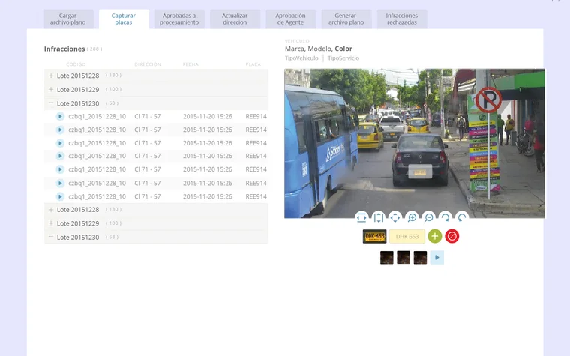
Task: Rotate the photo clockwise
Action: pyautogui.click(x=445, y=217)
